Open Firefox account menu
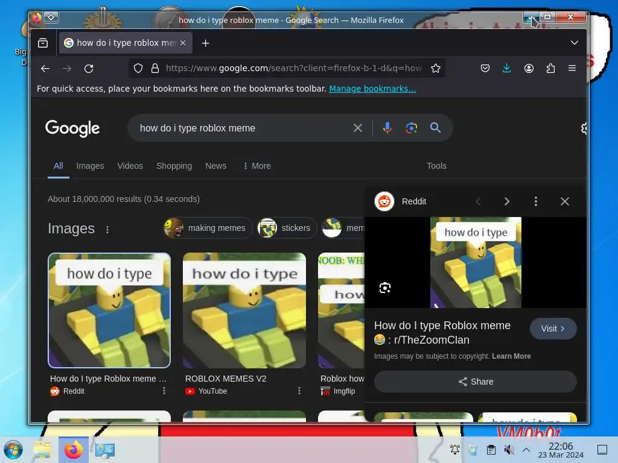 tap(529, 69)
